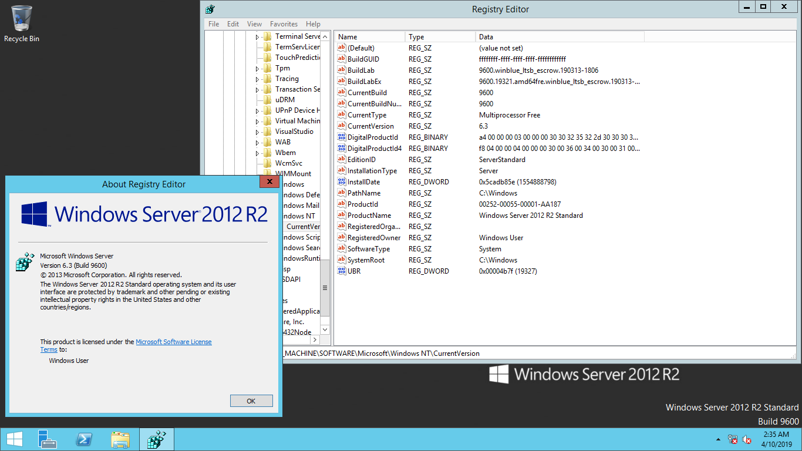Expand the VisualStudio key node
The height and width of the screenshot is (451, 802).
257,132
